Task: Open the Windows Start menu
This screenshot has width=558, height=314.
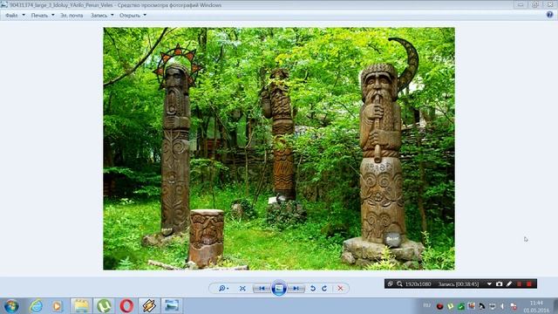Action: [11, 306]
